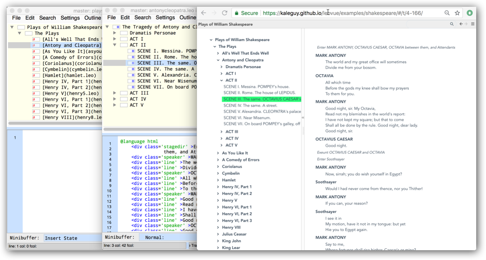Open Outline menu in left Leo window
This screenshot has width=486, height=260.
(93, 18)
